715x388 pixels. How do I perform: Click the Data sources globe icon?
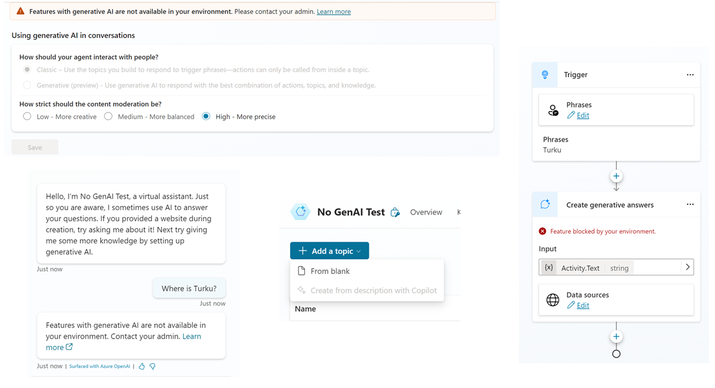(553, 300)
